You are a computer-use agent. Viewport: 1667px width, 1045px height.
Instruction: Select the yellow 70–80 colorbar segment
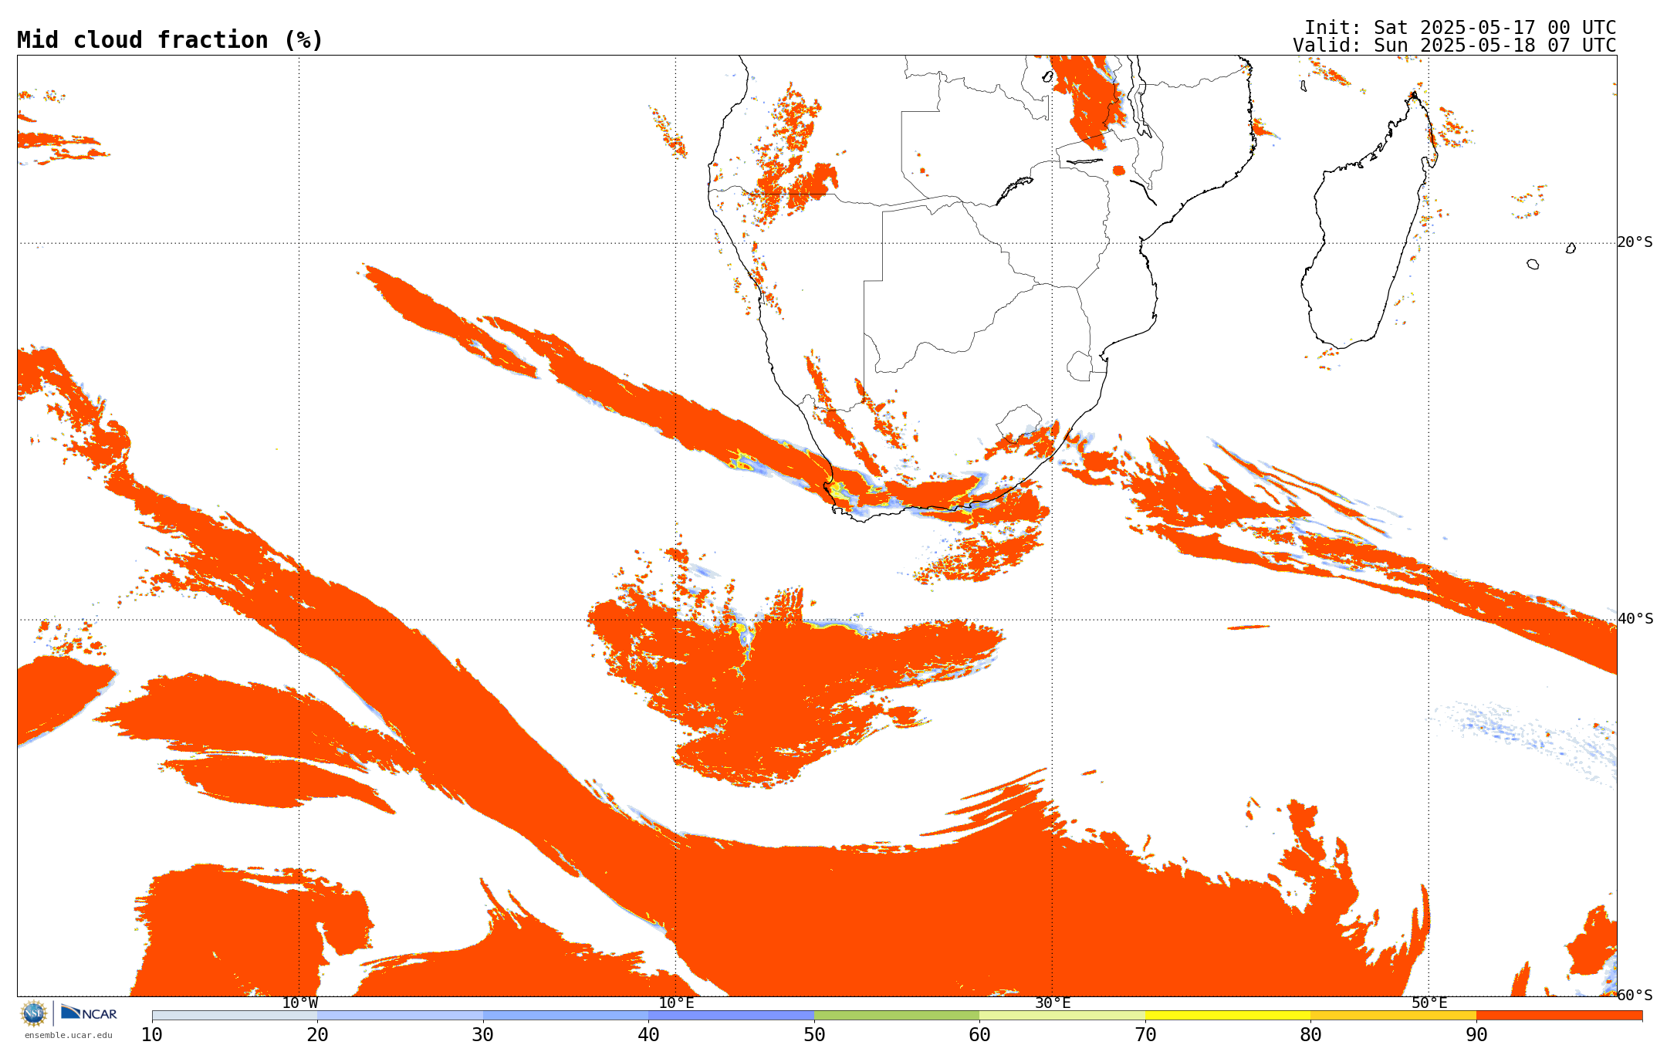(x=1227, y=1016)
